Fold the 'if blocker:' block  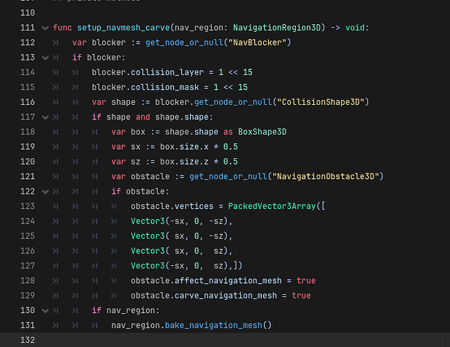[x=46, y=58]
